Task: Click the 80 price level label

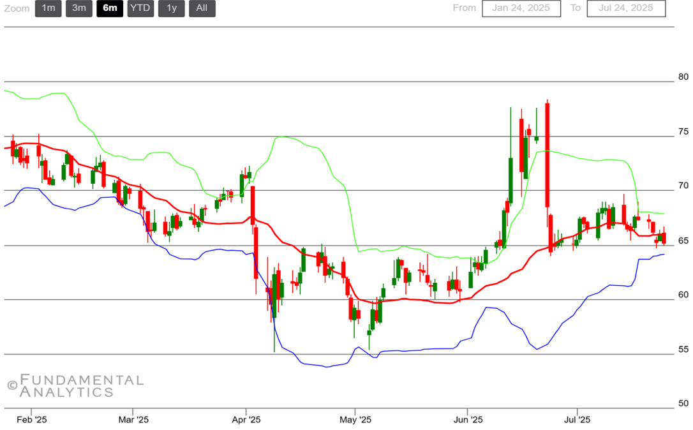Action: [683, 77]
